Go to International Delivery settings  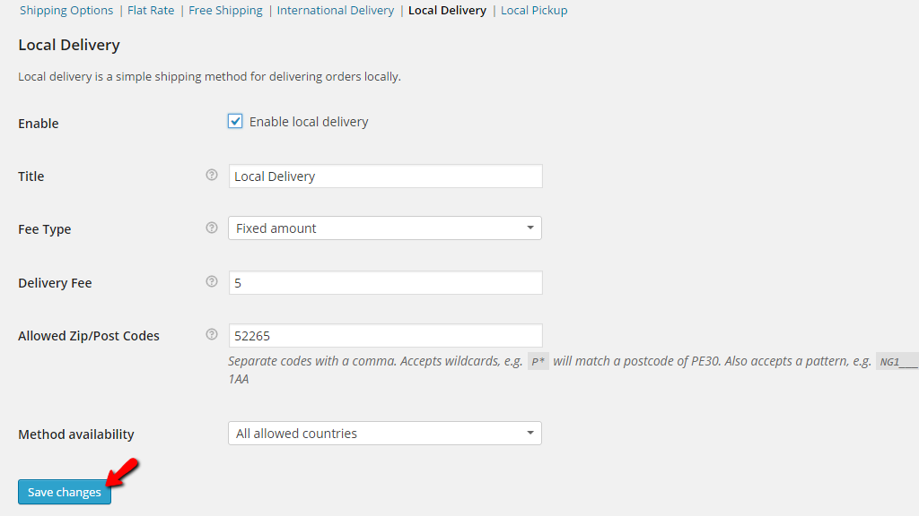[x=335, y=10]
